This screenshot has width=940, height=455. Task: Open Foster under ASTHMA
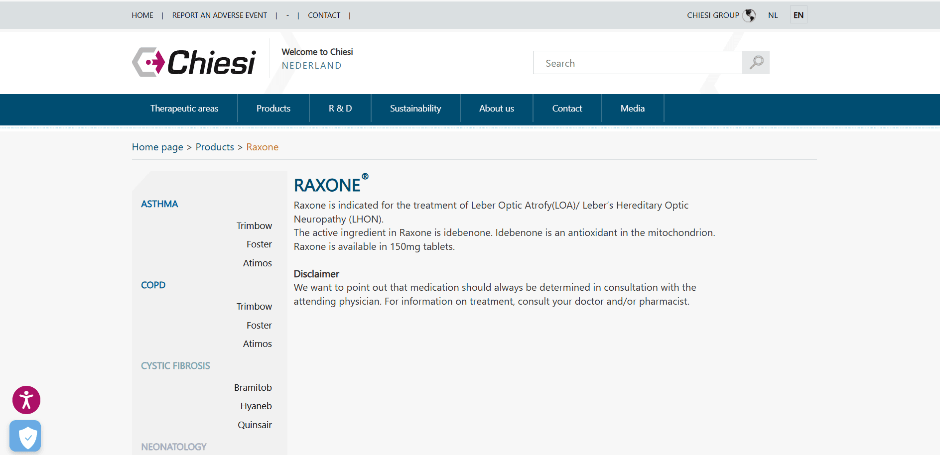259,244
